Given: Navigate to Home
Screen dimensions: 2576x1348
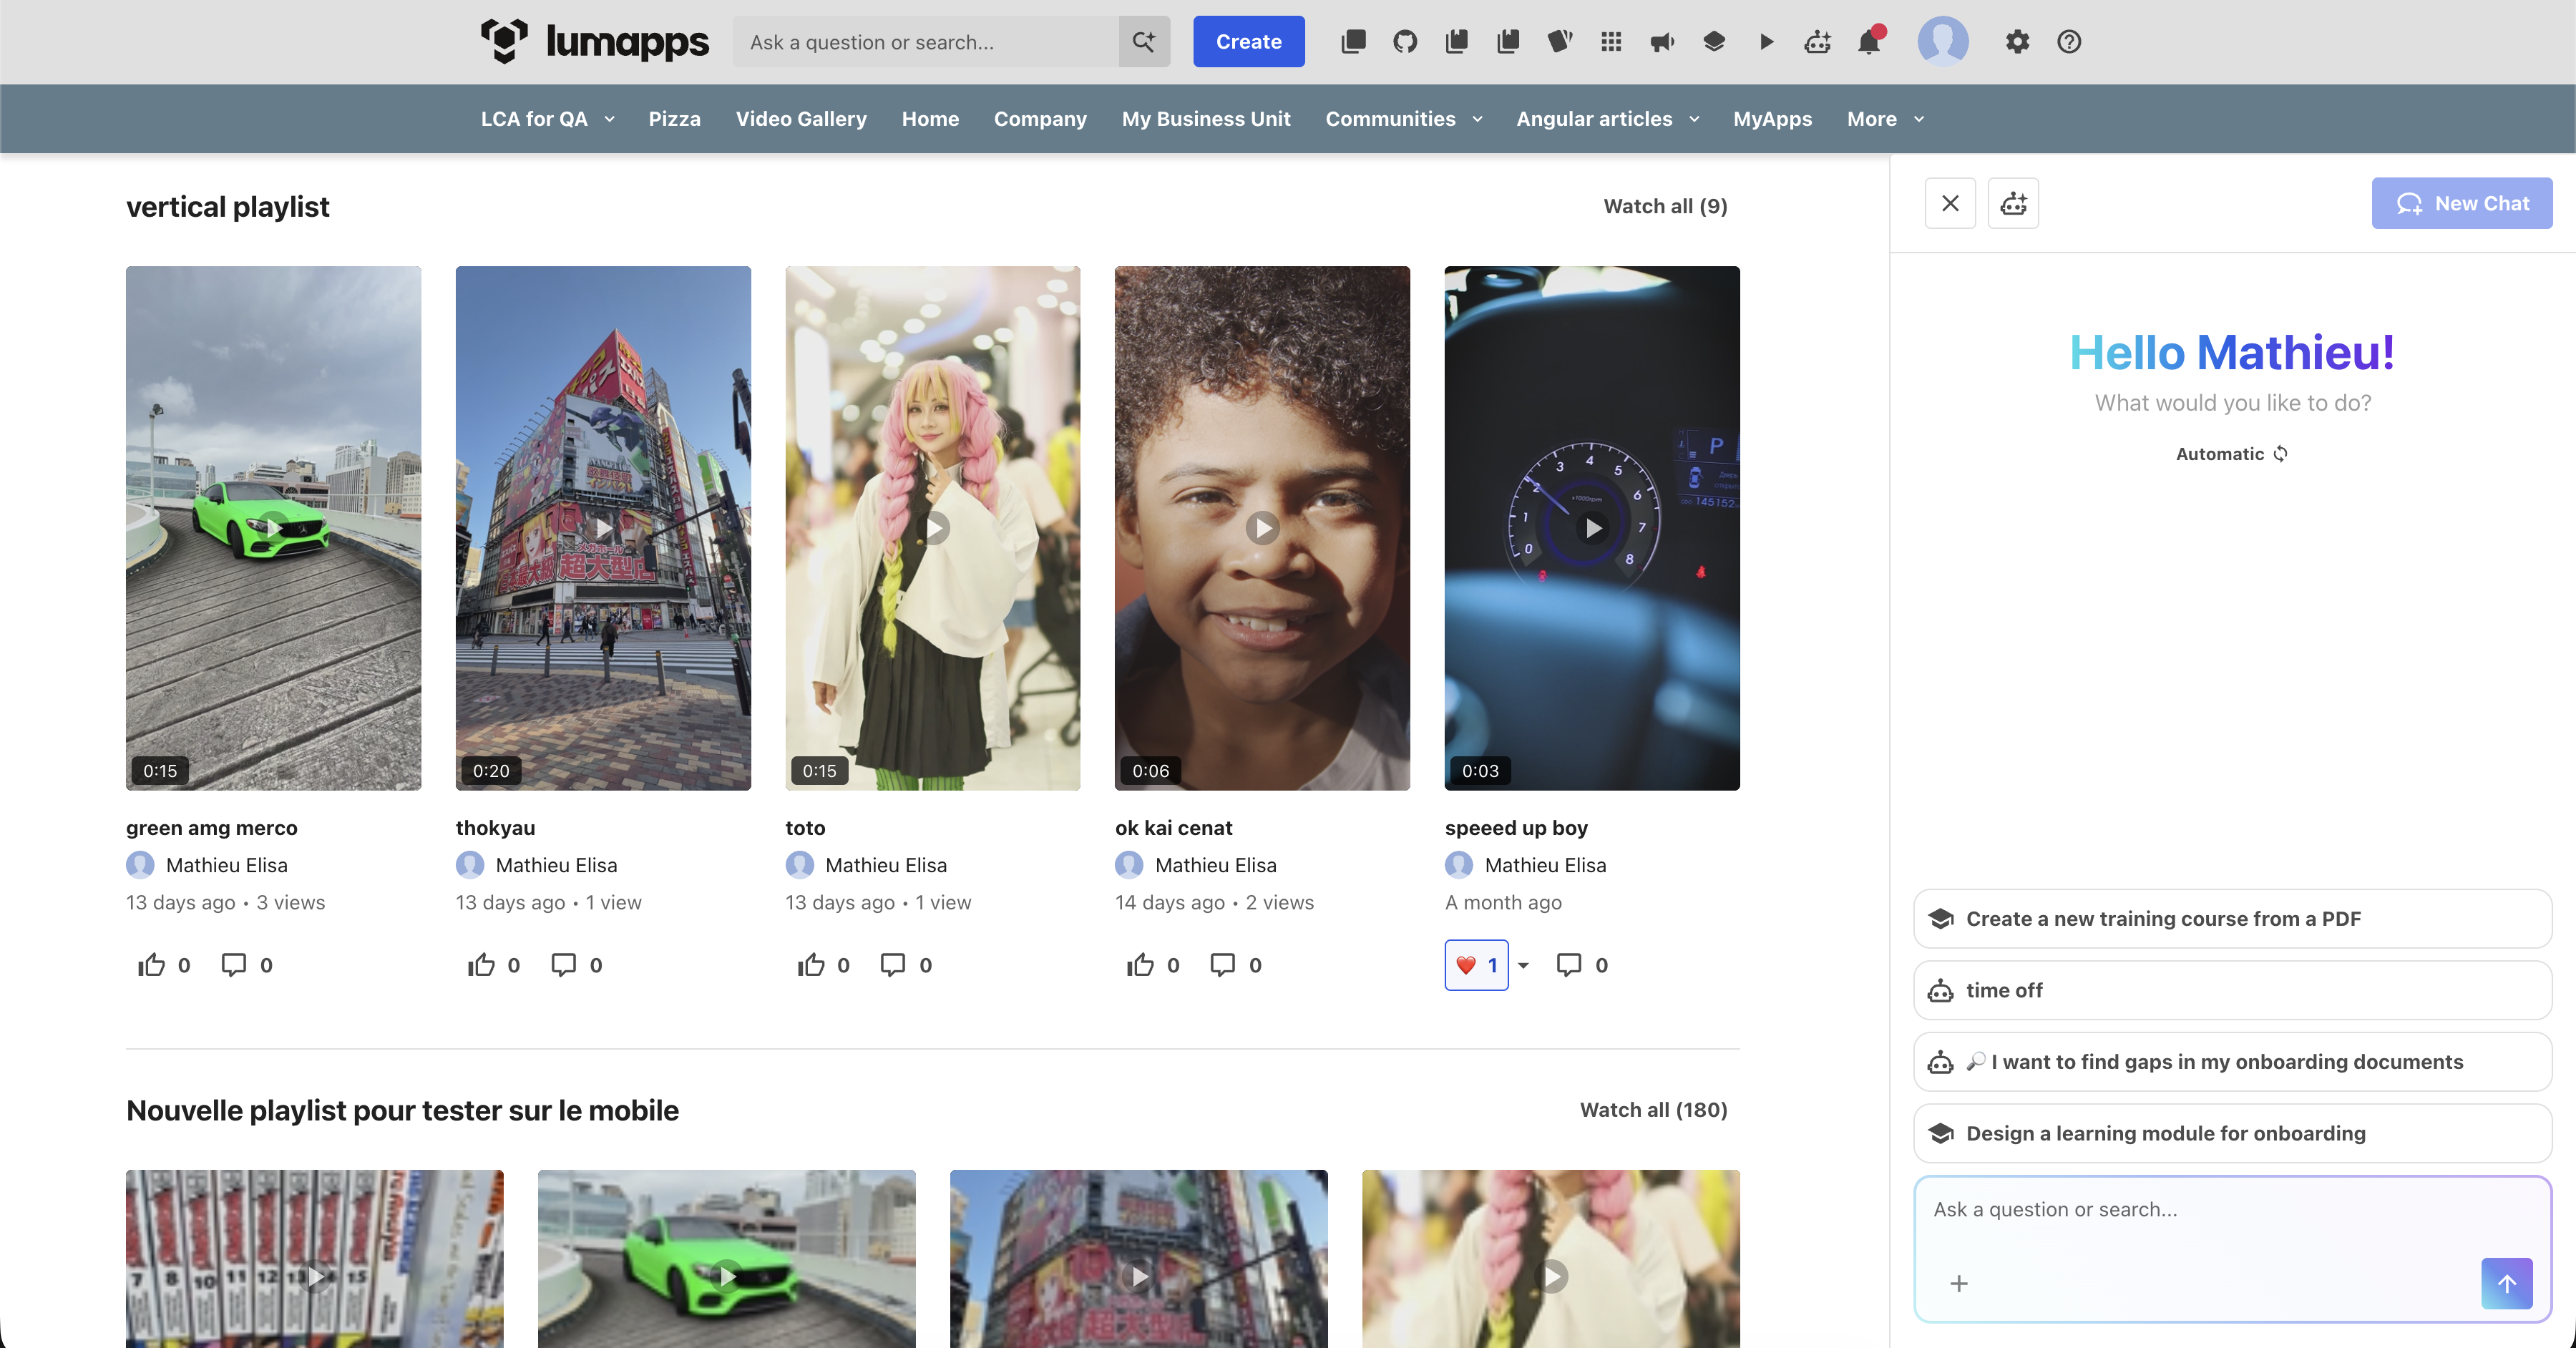Looking at the screenshot, I should point(930,119).
